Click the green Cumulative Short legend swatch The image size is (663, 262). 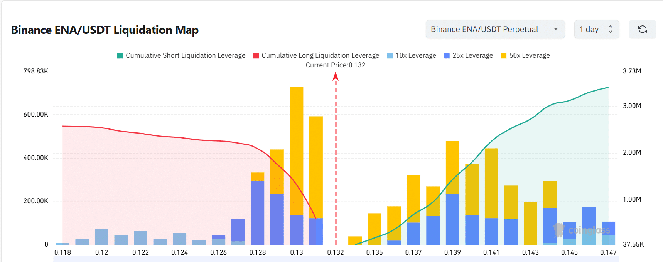[x=120, y=56]
